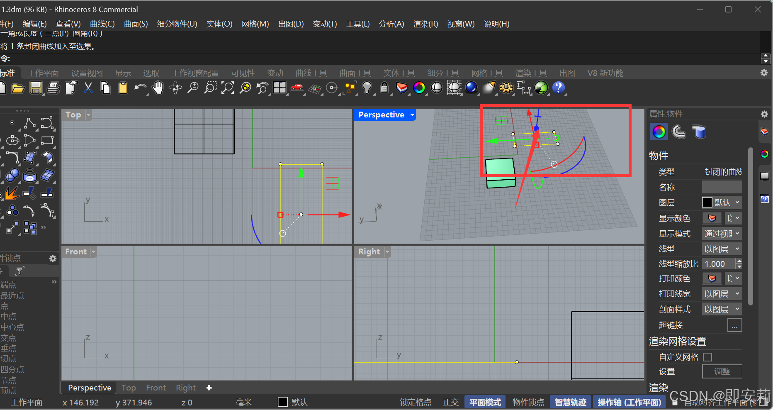The image size is (773, 410).
Task: Click the 超链接 ellipsis button
Action: click(x=734, y=325)
